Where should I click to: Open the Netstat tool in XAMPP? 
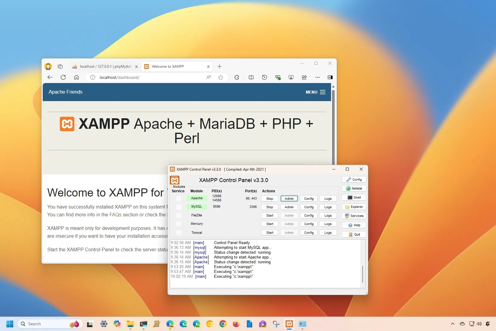(x=354, y=188)
